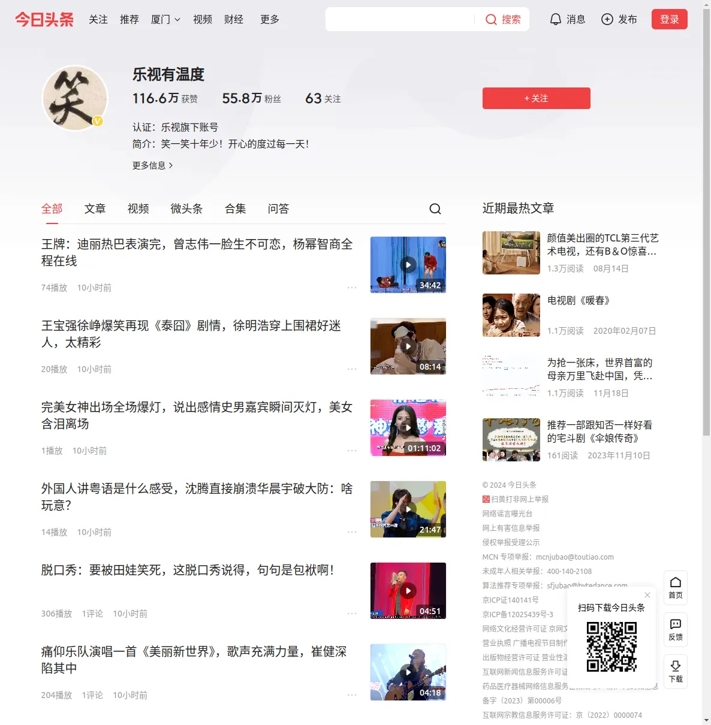
Task: Open more options for 外国人讲粤语 post
Action: [352, 532]
